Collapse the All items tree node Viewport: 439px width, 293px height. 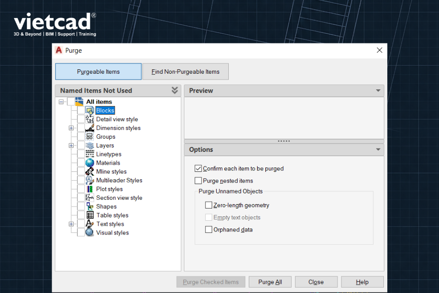pos(61,102)
